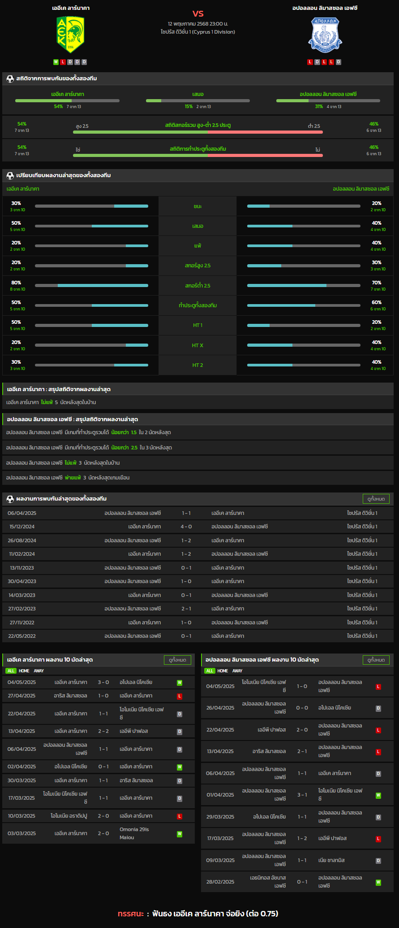Click L result badge for 10/03/2025 AEK match
Screen dimensions: 399x928
click(180, 816)
